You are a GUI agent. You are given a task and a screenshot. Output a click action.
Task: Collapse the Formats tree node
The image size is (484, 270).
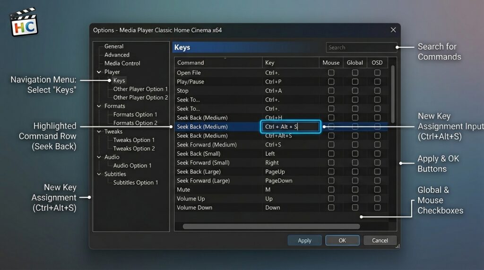99,106
